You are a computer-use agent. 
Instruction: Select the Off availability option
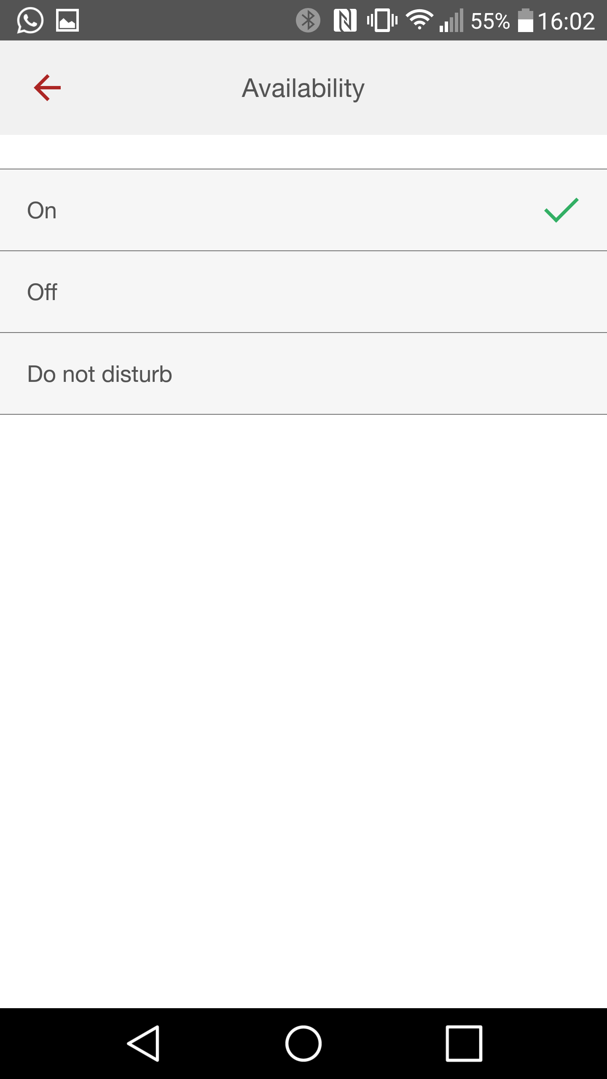(x=303, y=291)
